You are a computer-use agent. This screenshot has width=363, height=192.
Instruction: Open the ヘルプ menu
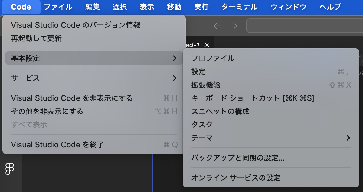point(330,7)
